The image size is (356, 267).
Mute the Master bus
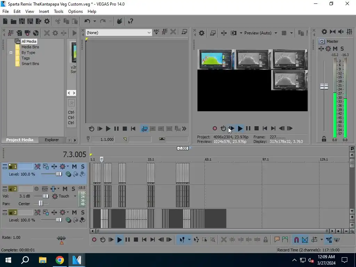click(x=335, y=49)
